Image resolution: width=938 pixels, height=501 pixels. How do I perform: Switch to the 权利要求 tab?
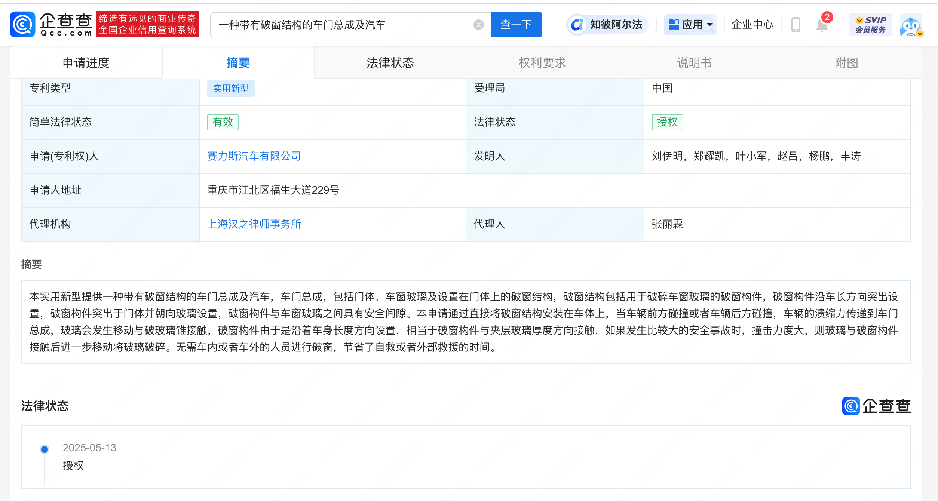click(542, 63)
